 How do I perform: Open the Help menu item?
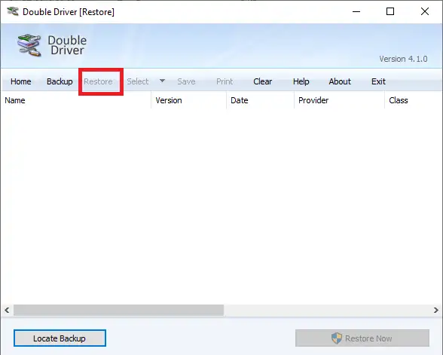(301, 81)
